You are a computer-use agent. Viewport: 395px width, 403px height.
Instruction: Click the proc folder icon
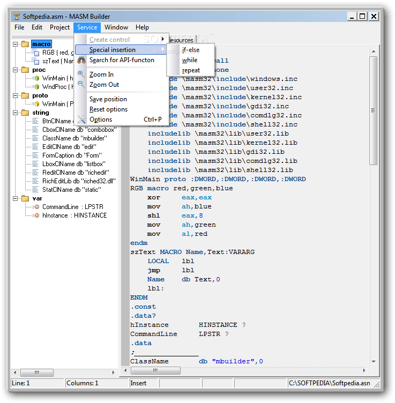click(x=25, y=70)
